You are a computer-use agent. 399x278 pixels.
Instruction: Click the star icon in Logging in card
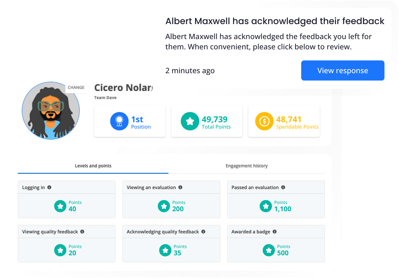(x=60, y=206)
